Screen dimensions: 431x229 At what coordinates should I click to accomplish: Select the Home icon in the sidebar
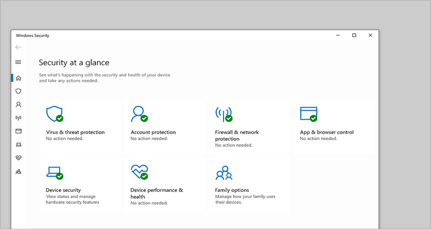click(x=18, y=78)
